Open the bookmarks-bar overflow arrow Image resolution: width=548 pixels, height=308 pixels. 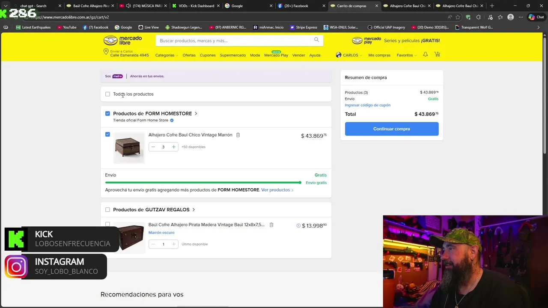538,27
